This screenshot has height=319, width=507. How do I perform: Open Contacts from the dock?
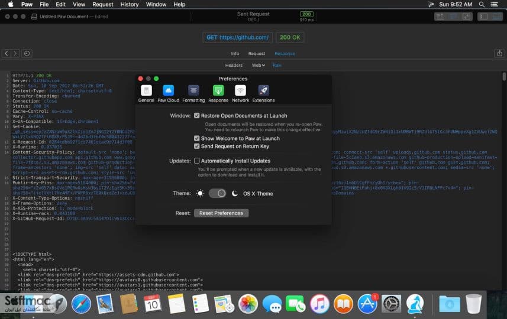tap(128, 304)
